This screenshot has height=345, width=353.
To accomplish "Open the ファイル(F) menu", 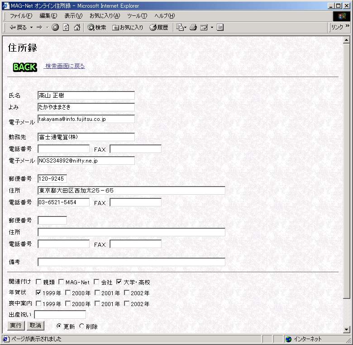I will coord(21,15).
